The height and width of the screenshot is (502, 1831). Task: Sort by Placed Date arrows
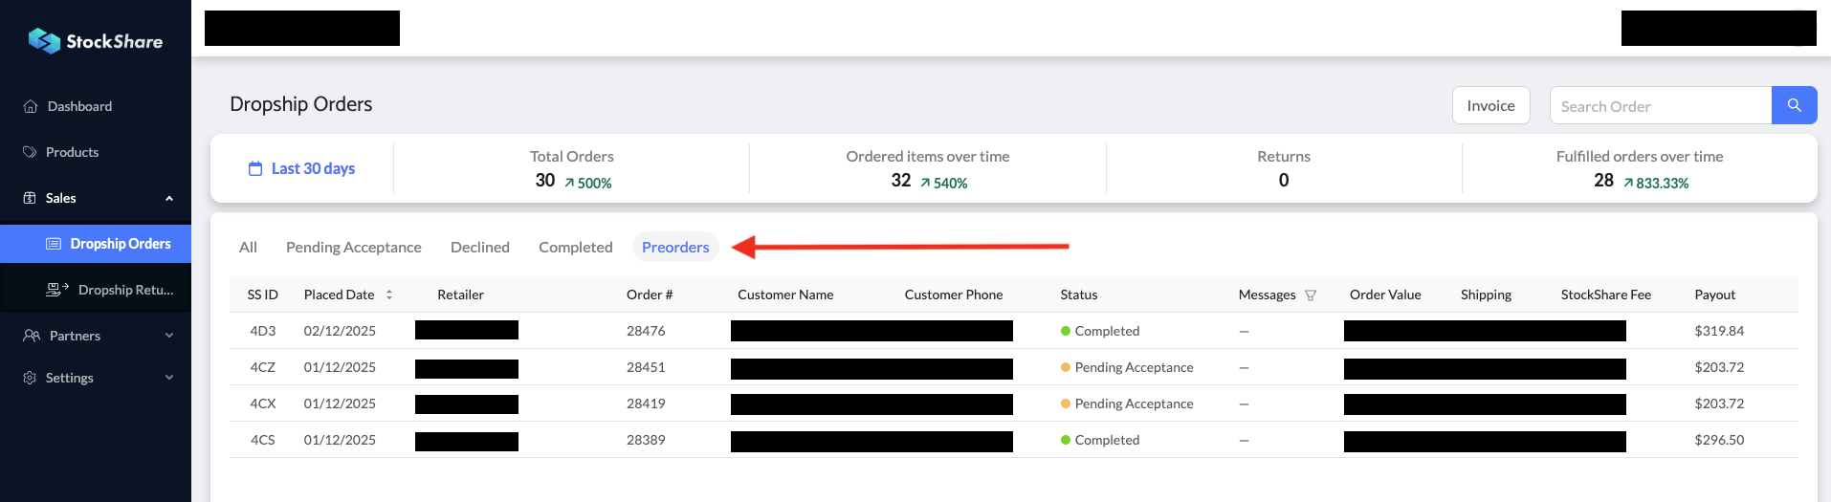point(389,295)
